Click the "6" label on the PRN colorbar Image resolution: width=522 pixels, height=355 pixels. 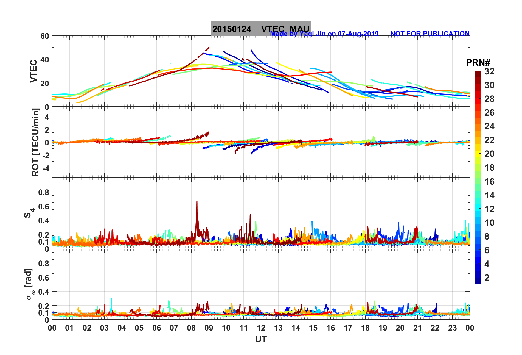pos(487,250)
